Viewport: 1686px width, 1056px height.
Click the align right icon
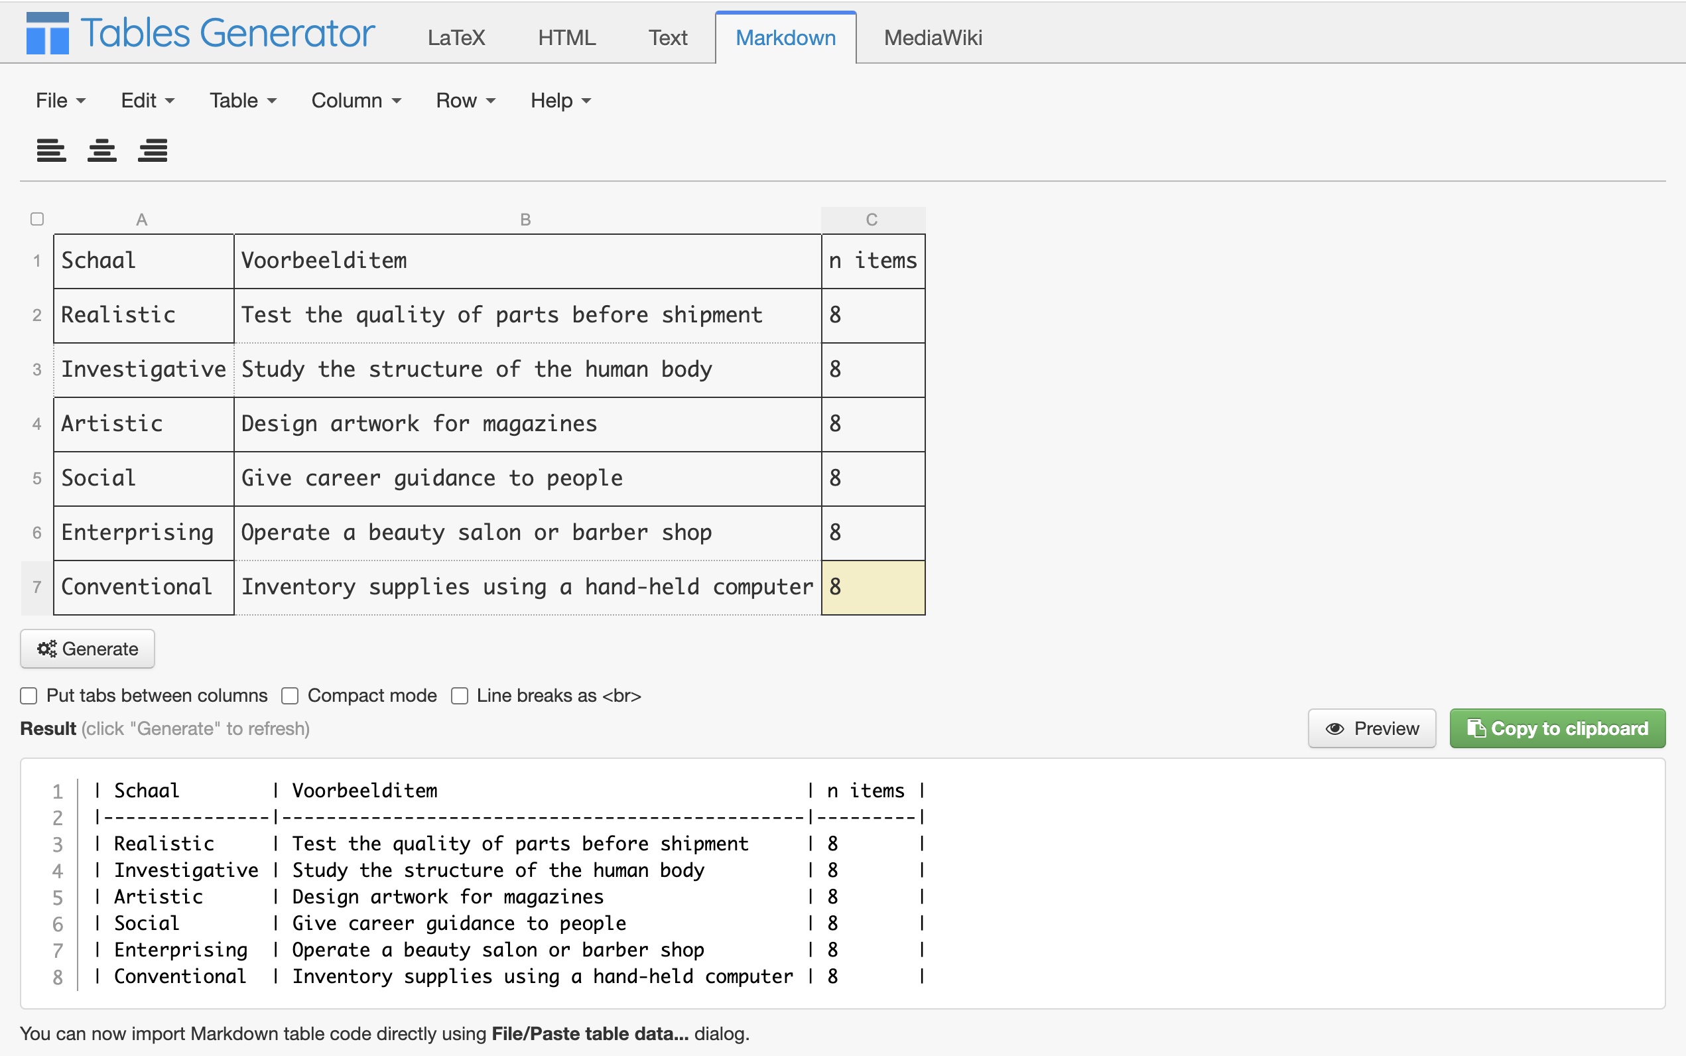153,150
